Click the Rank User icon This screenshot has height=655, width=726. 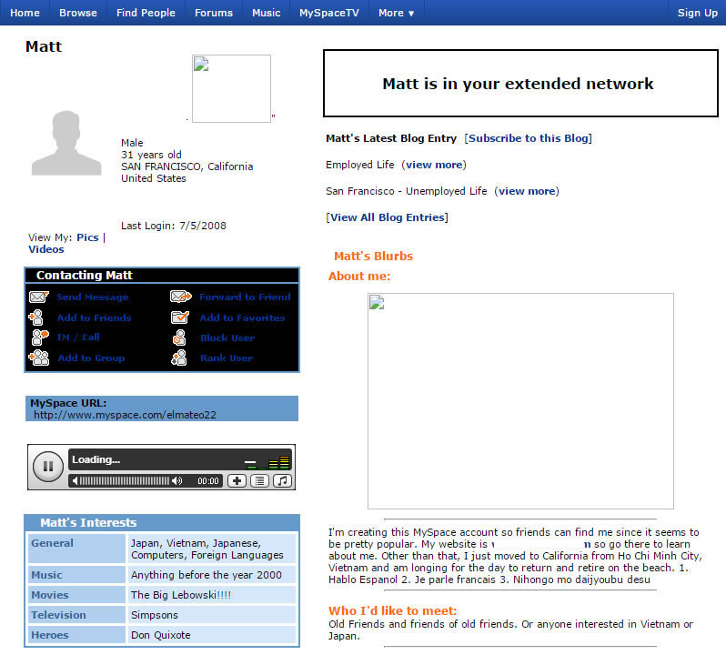click(178, 358)
